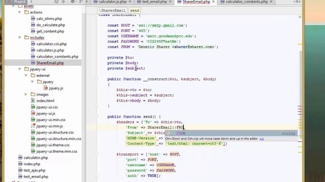Click the scroll-from-source target icon
325x182 pixels.
[56, 2]
